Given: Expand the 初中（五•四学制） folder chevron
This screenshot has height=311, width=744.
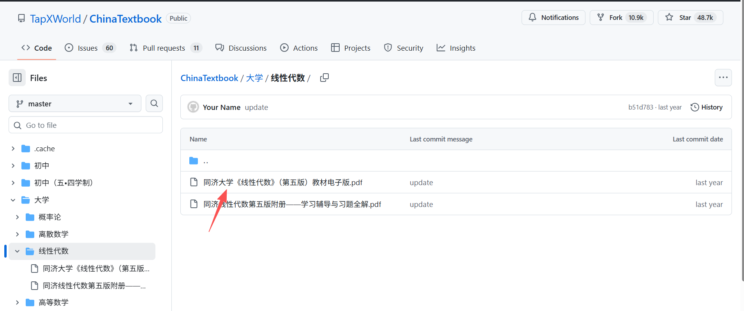Looking at the screenshot, I should pos(13,183).
